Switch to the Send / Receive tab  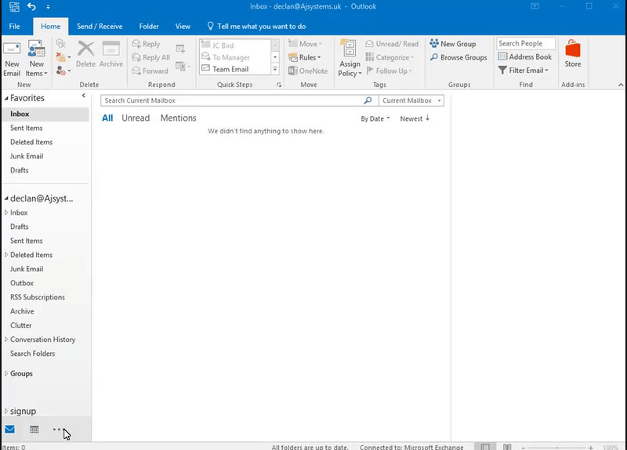pyautogui.click(x=100, y=27)
